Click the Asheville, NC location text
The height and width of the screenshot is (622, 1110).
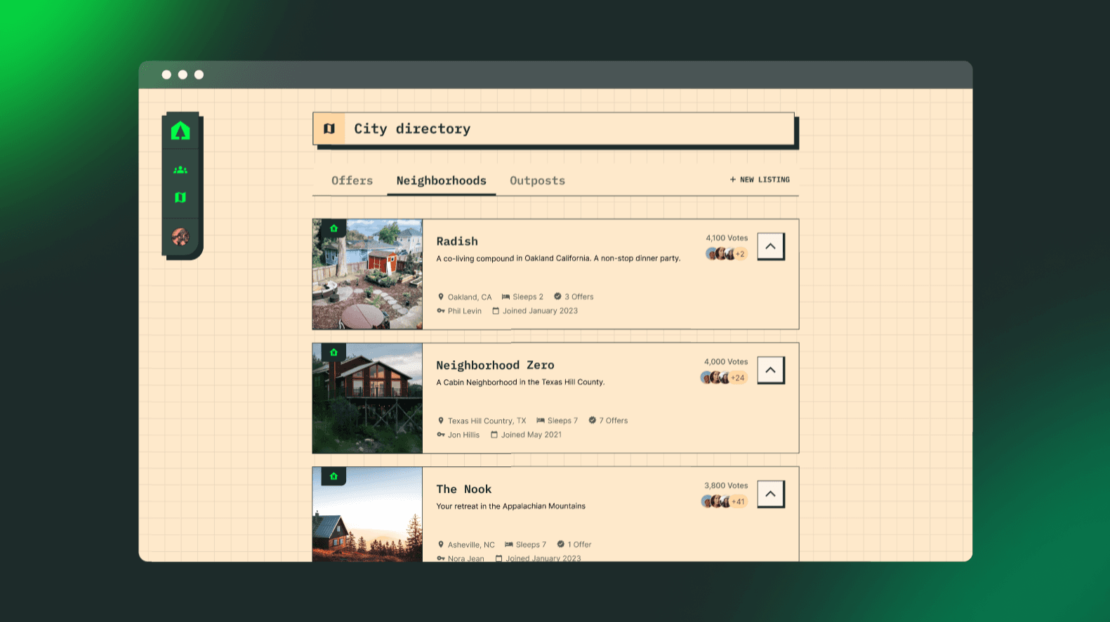(471, 545)
